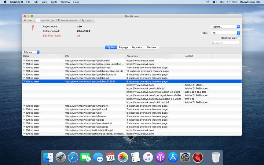264x165 pixels.
Task: Enable the Bad links only checkbox
Action: 239,38
